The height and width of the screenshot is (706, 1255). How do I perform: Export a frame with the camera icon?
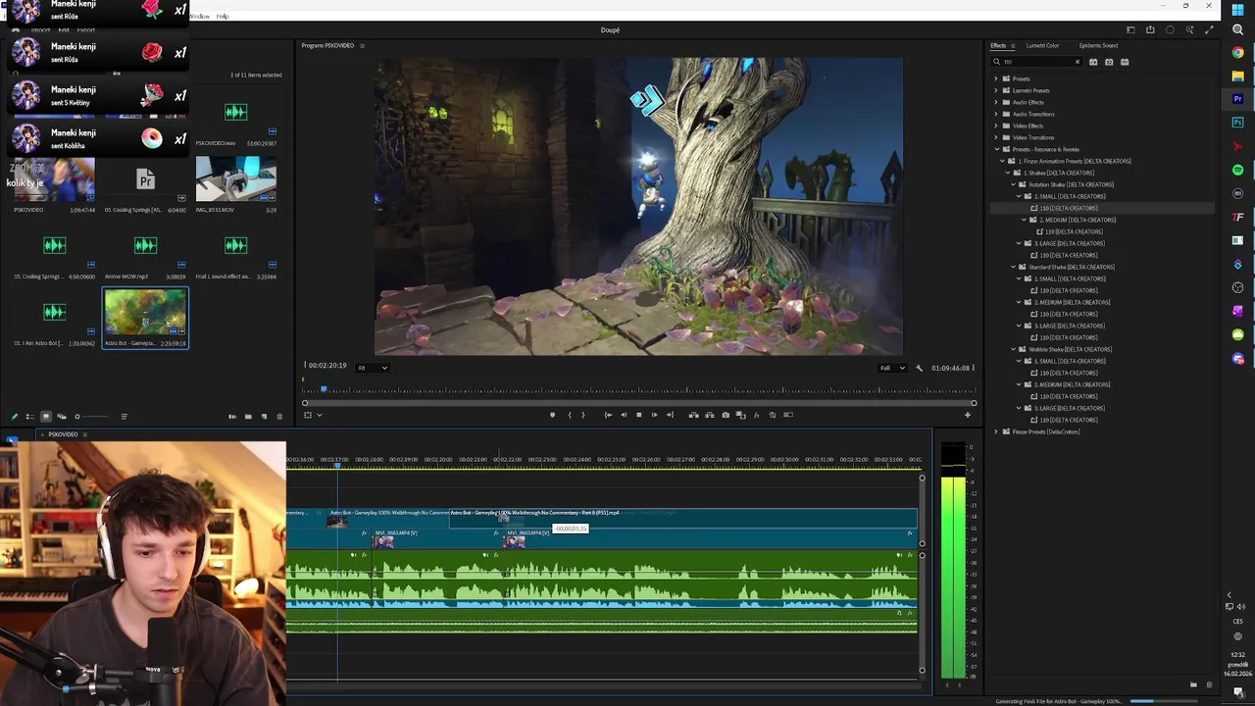(726, 415)
